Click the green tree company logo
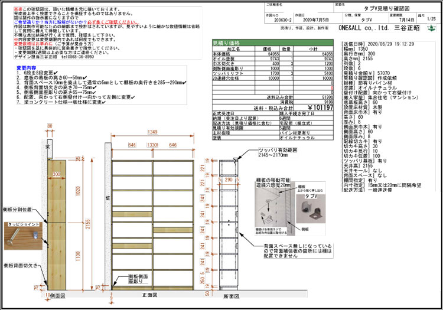 click(x=431, y=28)
